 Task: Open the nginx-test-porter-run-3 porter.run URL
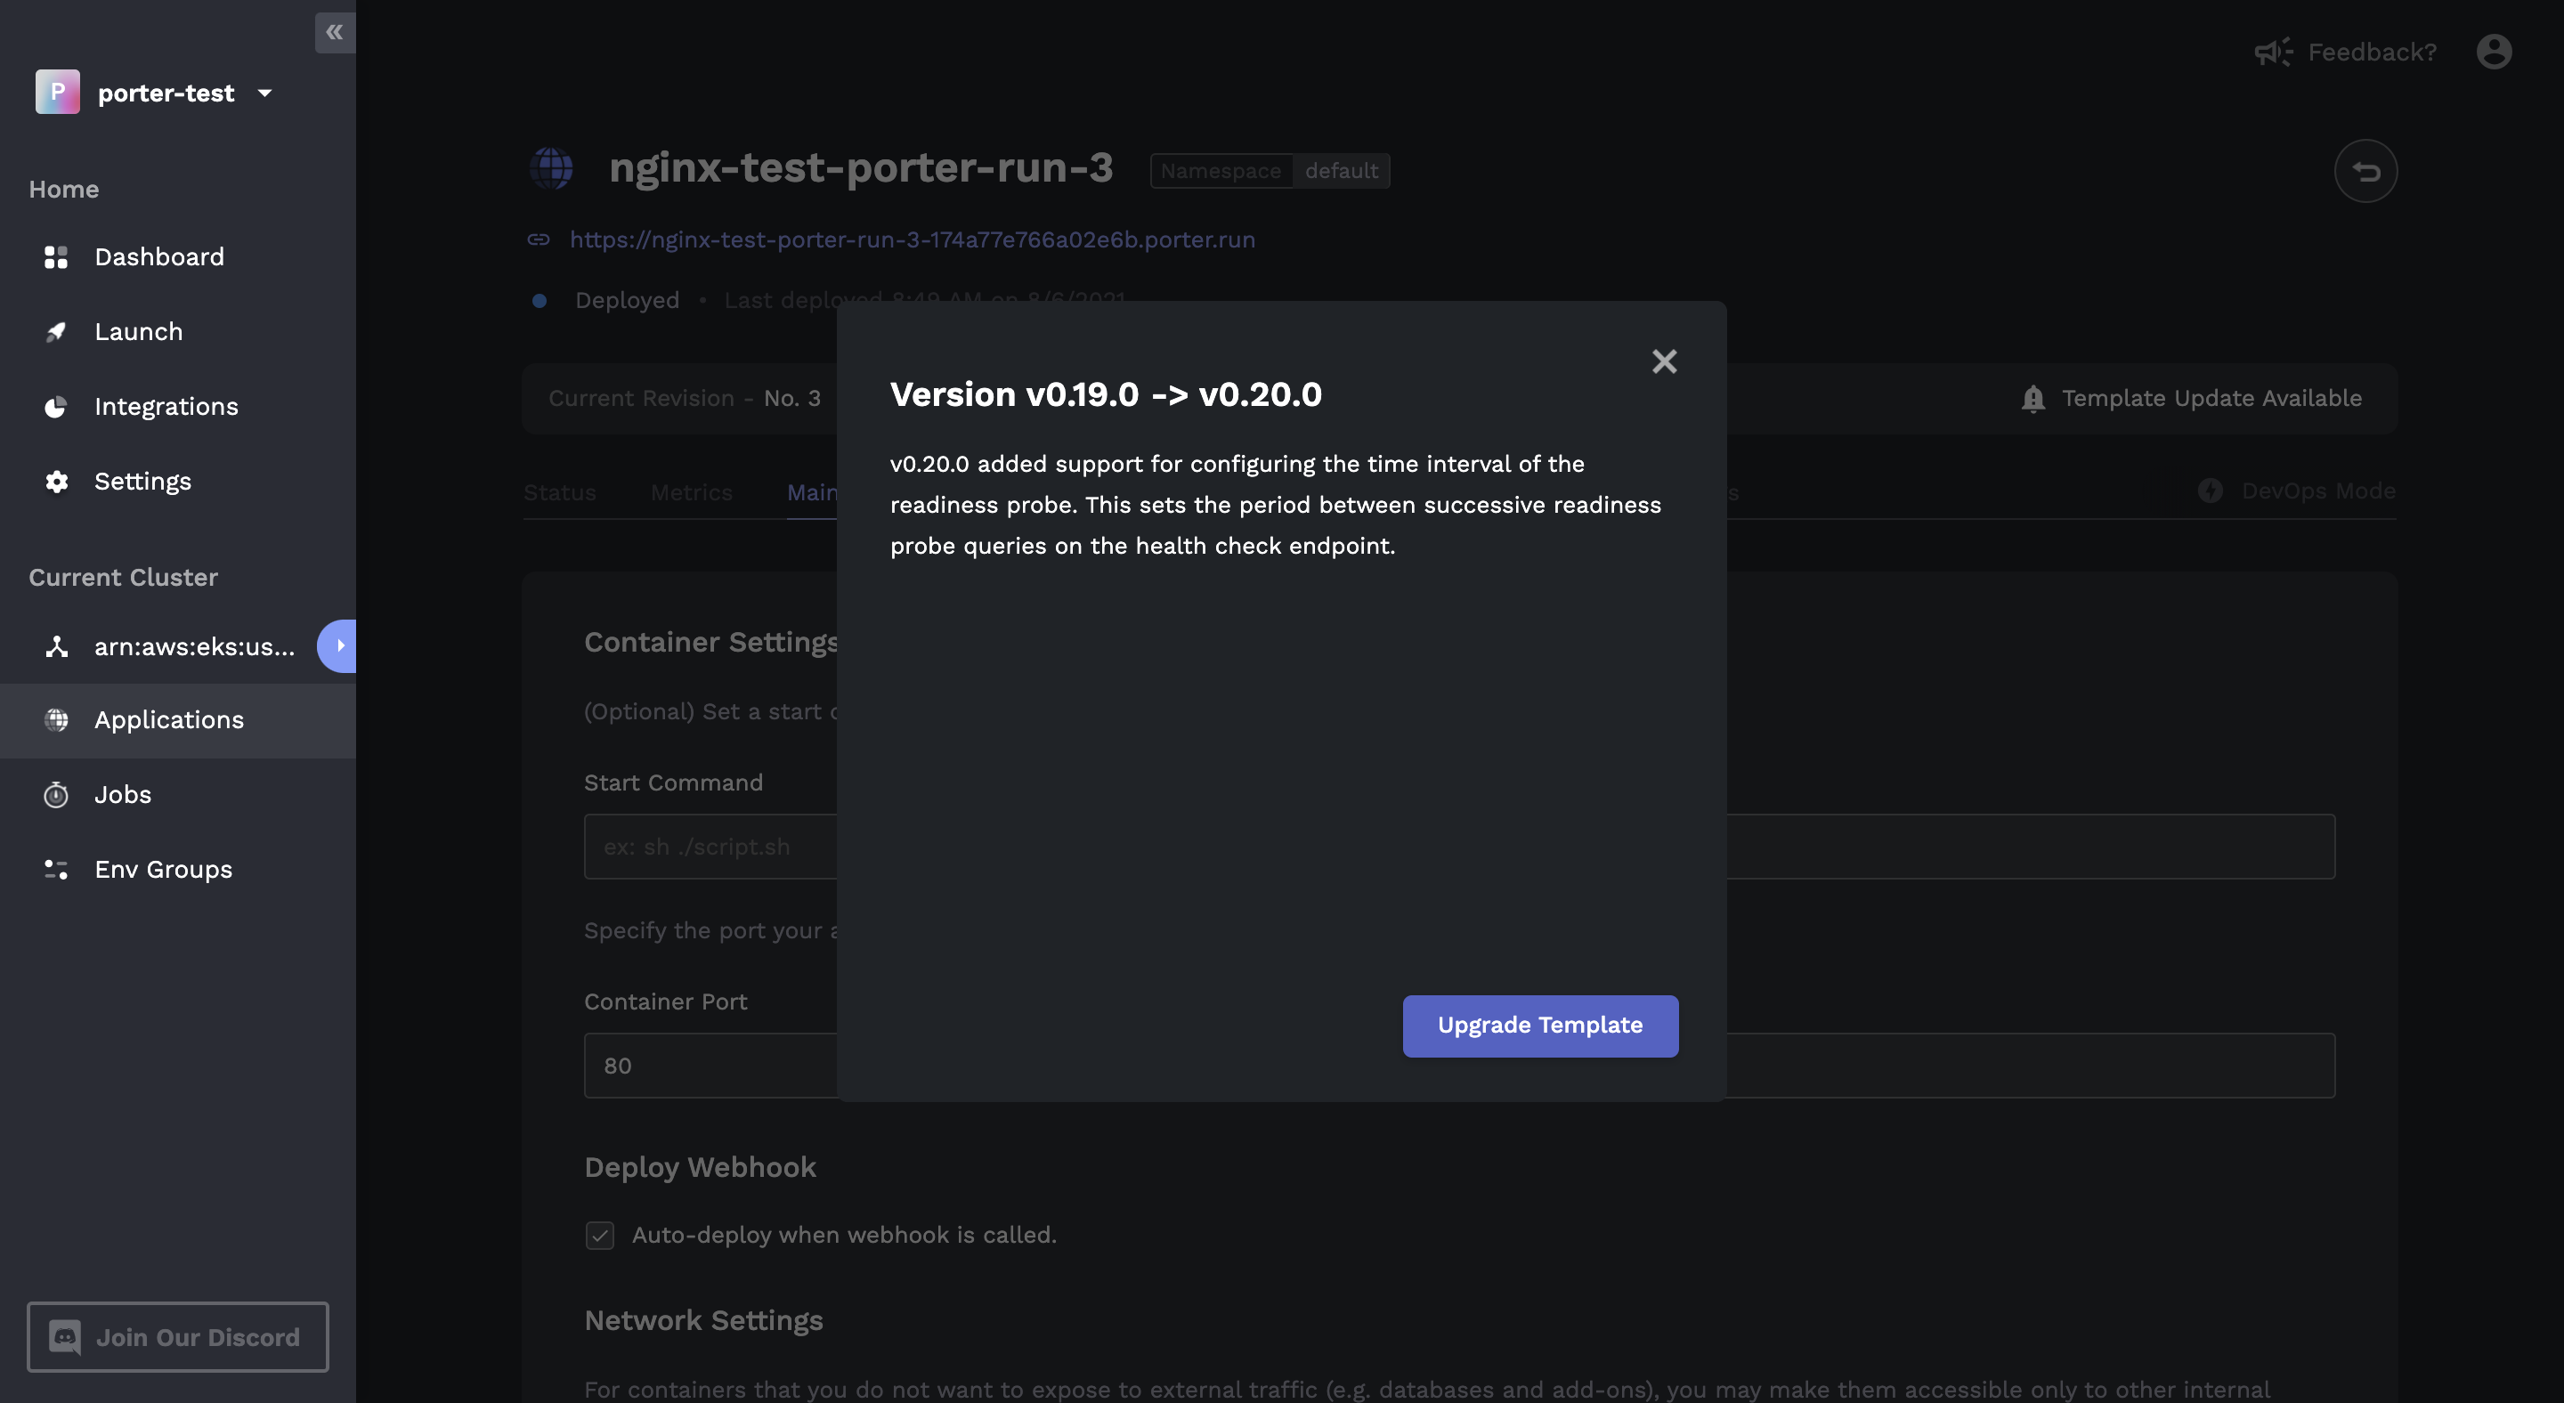[912, 239]
